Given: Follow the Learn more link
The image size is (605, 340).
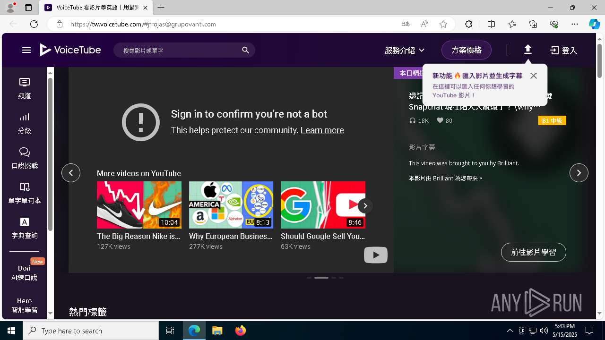Looking at the screenshot, I should pyautogui.click(x=322, y=130).
